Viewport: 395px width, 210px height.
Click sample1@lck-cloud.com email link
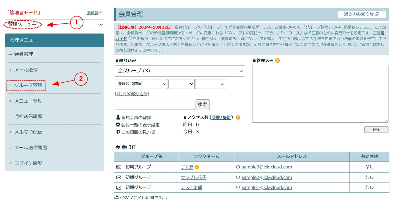[267, 187]
